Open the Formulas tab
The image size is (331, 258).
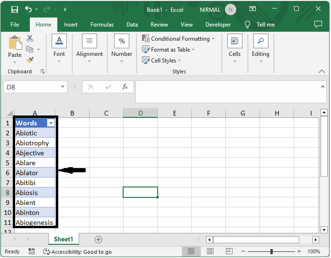[102, 25]
